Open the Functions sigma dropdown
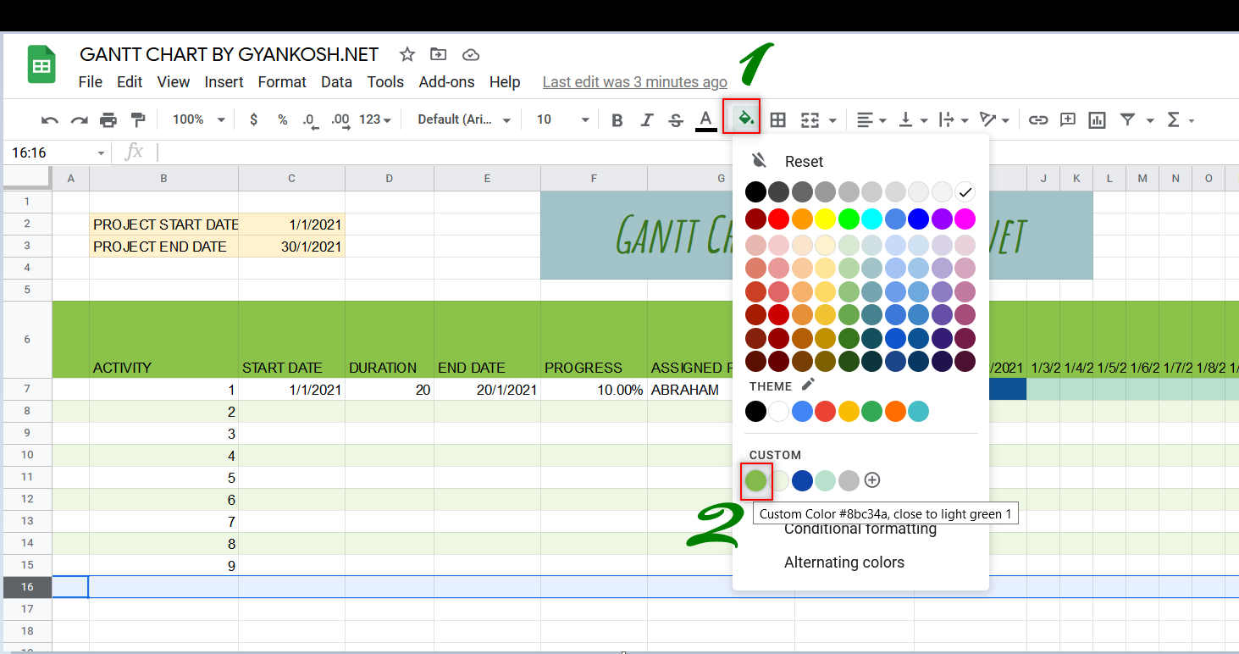 [x=1181, y=119]
